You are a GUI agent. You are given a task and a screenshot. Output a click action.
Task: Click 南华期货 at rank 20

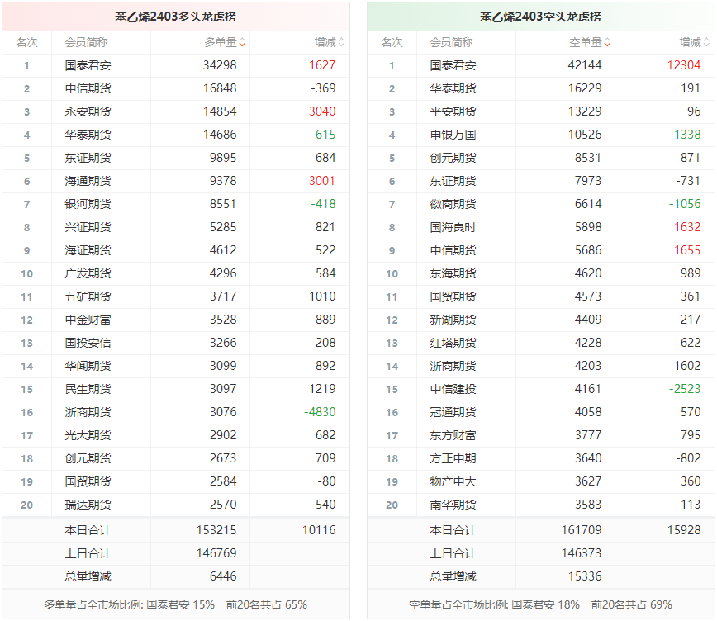tap(453, 505)
